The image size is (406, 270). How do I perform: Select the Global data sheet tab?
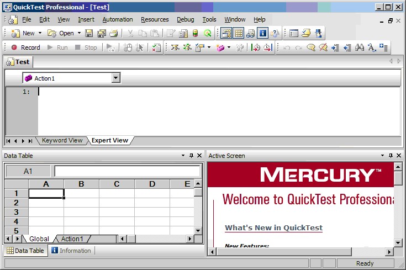[39, 239]
